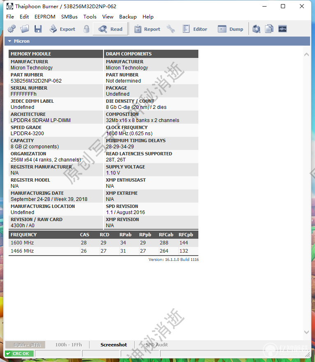Click the scroll down arrow
315x362 pixels.
pos(306,332)
